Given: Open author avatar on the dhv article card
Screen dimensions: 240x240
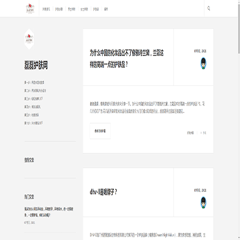Looking at the screenshot, I should 203,203.
